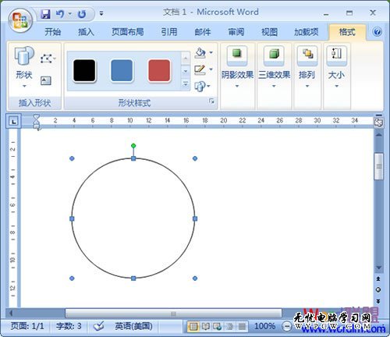Open the 加载项 tab
Image resolution: width=390 pixels, height=337 pixels.
(307, 32)
